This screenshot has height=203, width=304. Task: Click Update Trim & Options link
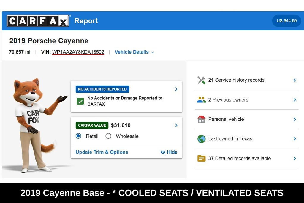click(102, 152)
